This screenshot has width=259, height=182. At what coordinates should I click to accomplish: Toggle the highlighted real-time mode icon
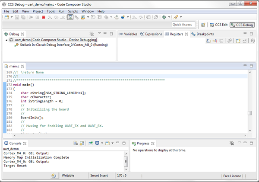(70, 17)
